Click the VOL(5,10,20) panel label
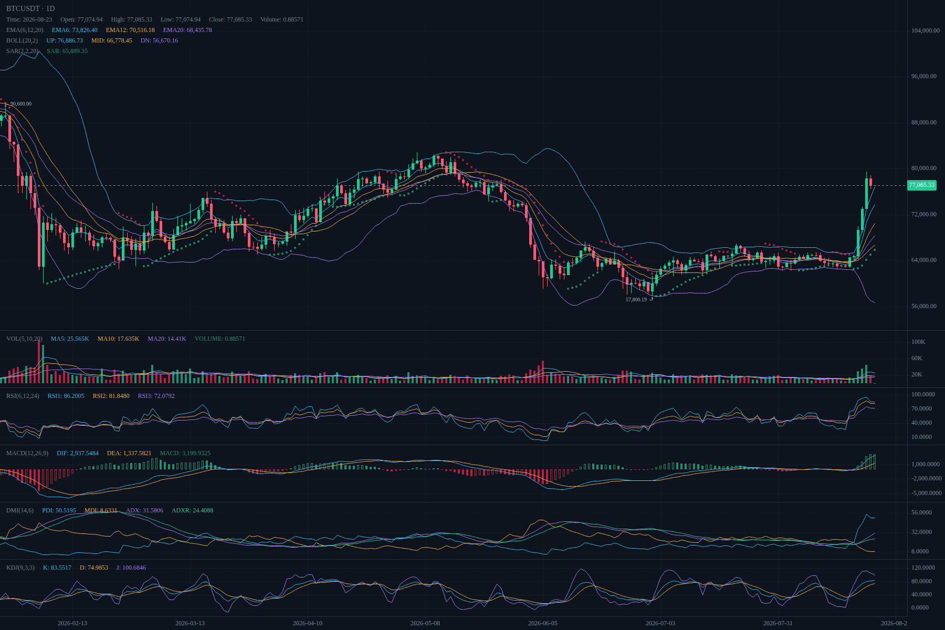 tap(24, 339)
